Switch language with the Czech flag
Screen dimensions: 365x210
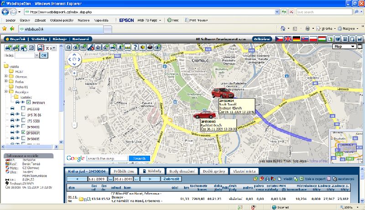(x=279, y=39)
